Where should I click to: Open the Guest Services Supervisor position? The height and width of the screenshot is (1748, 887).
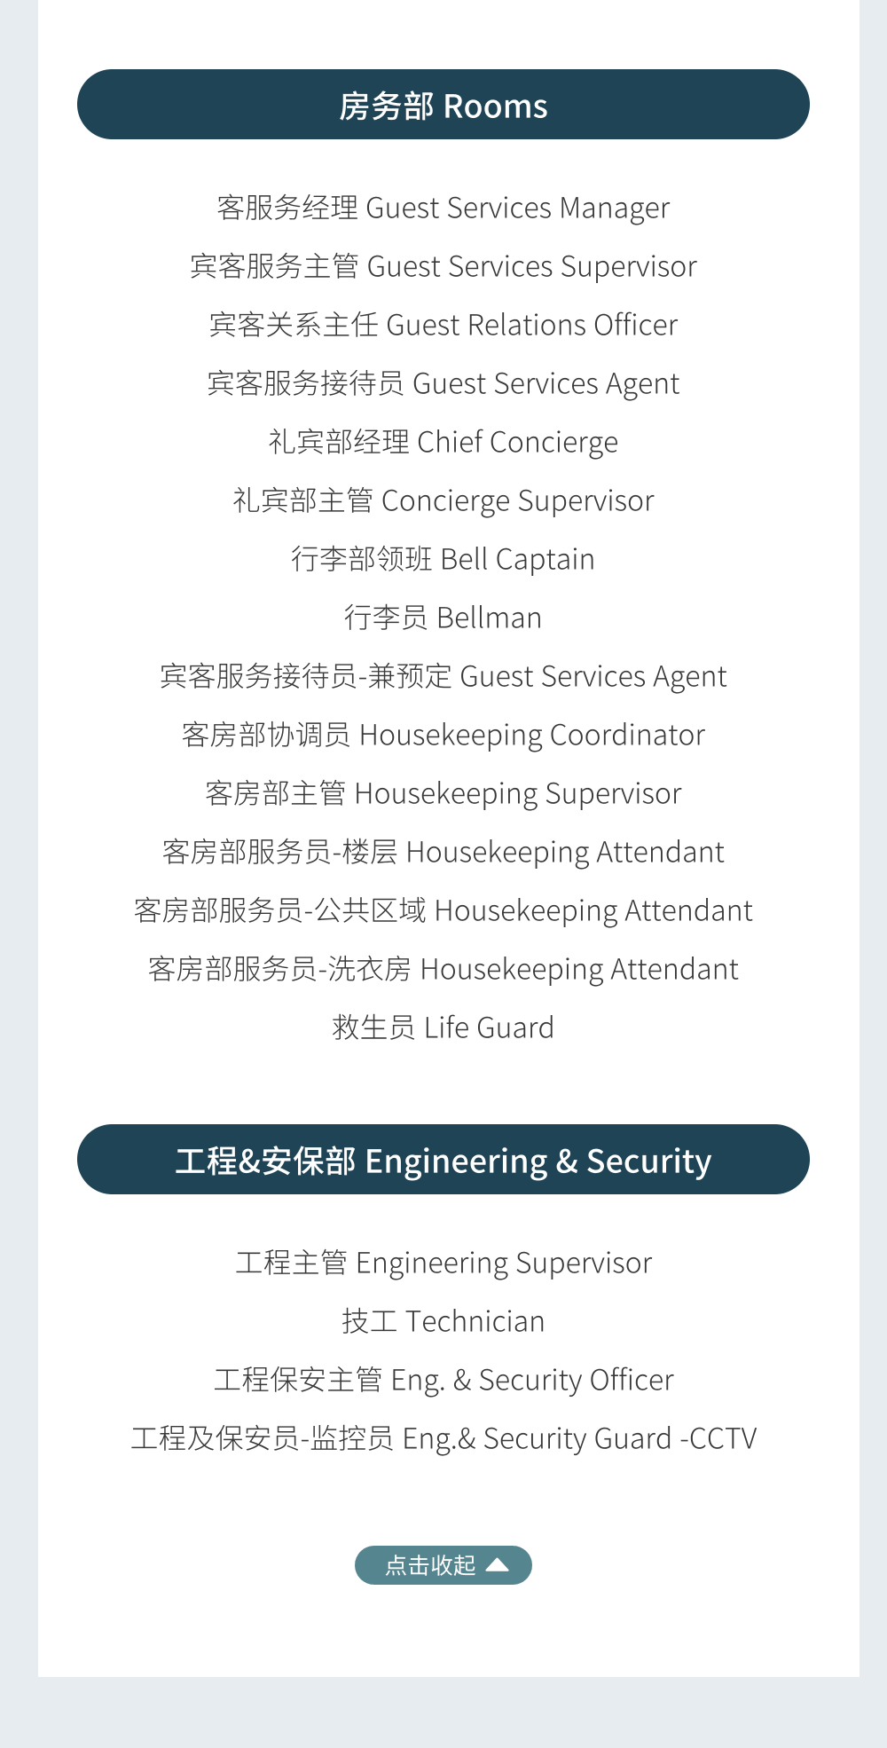(443, 267)
